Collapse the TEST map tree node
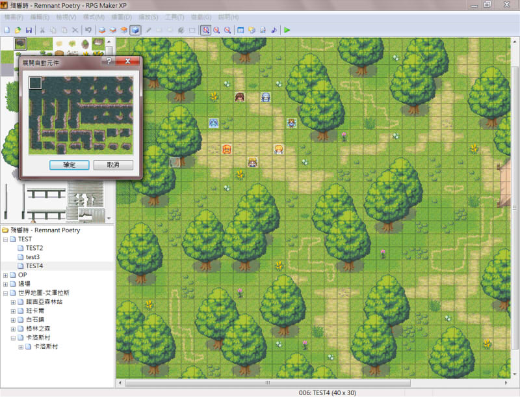This screenshot has height=397, width=520. [5, 240]
